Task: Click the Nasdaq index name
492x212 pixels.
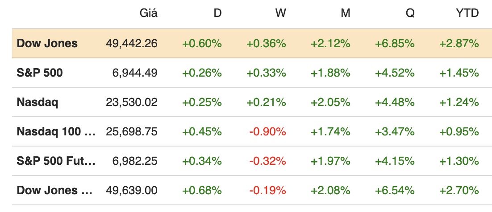Action: [x=38, y=102]
